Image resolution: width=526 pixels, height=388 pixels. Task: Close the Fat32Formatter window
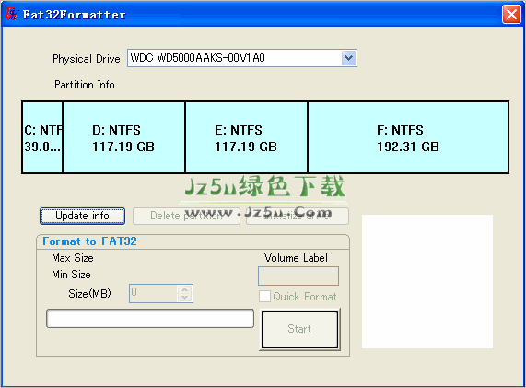511,15
